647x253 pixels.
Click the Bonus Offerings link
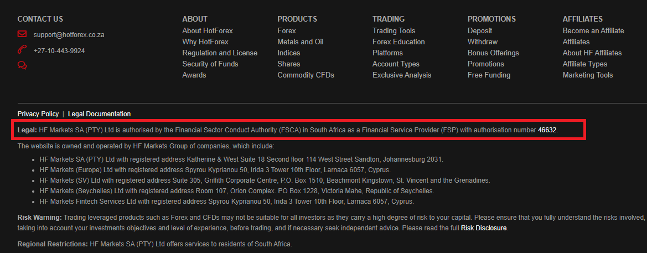click(x=494, y=53)
